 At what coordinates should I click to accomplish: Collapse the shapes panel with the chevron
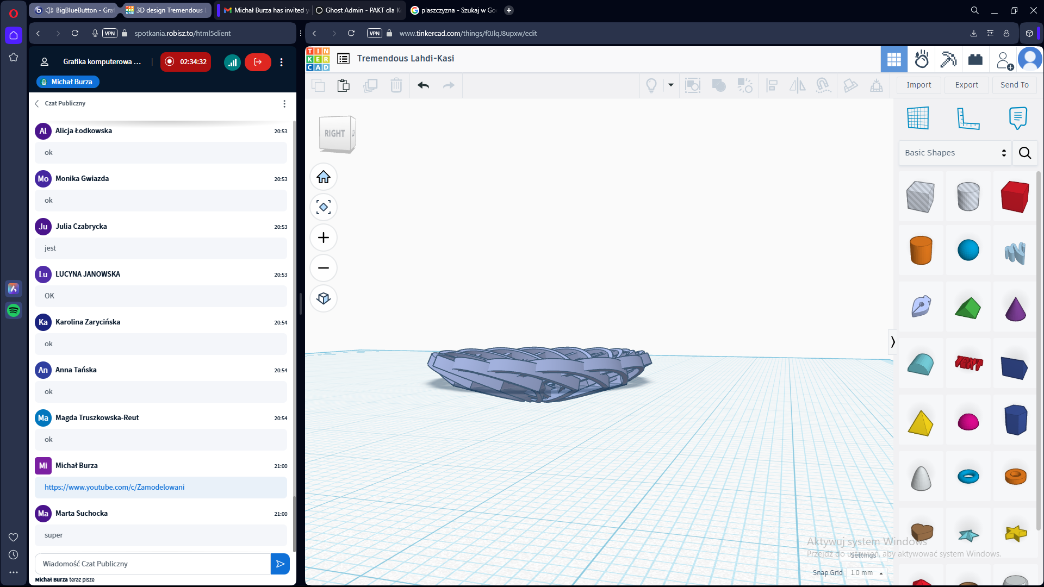(892, 342)
